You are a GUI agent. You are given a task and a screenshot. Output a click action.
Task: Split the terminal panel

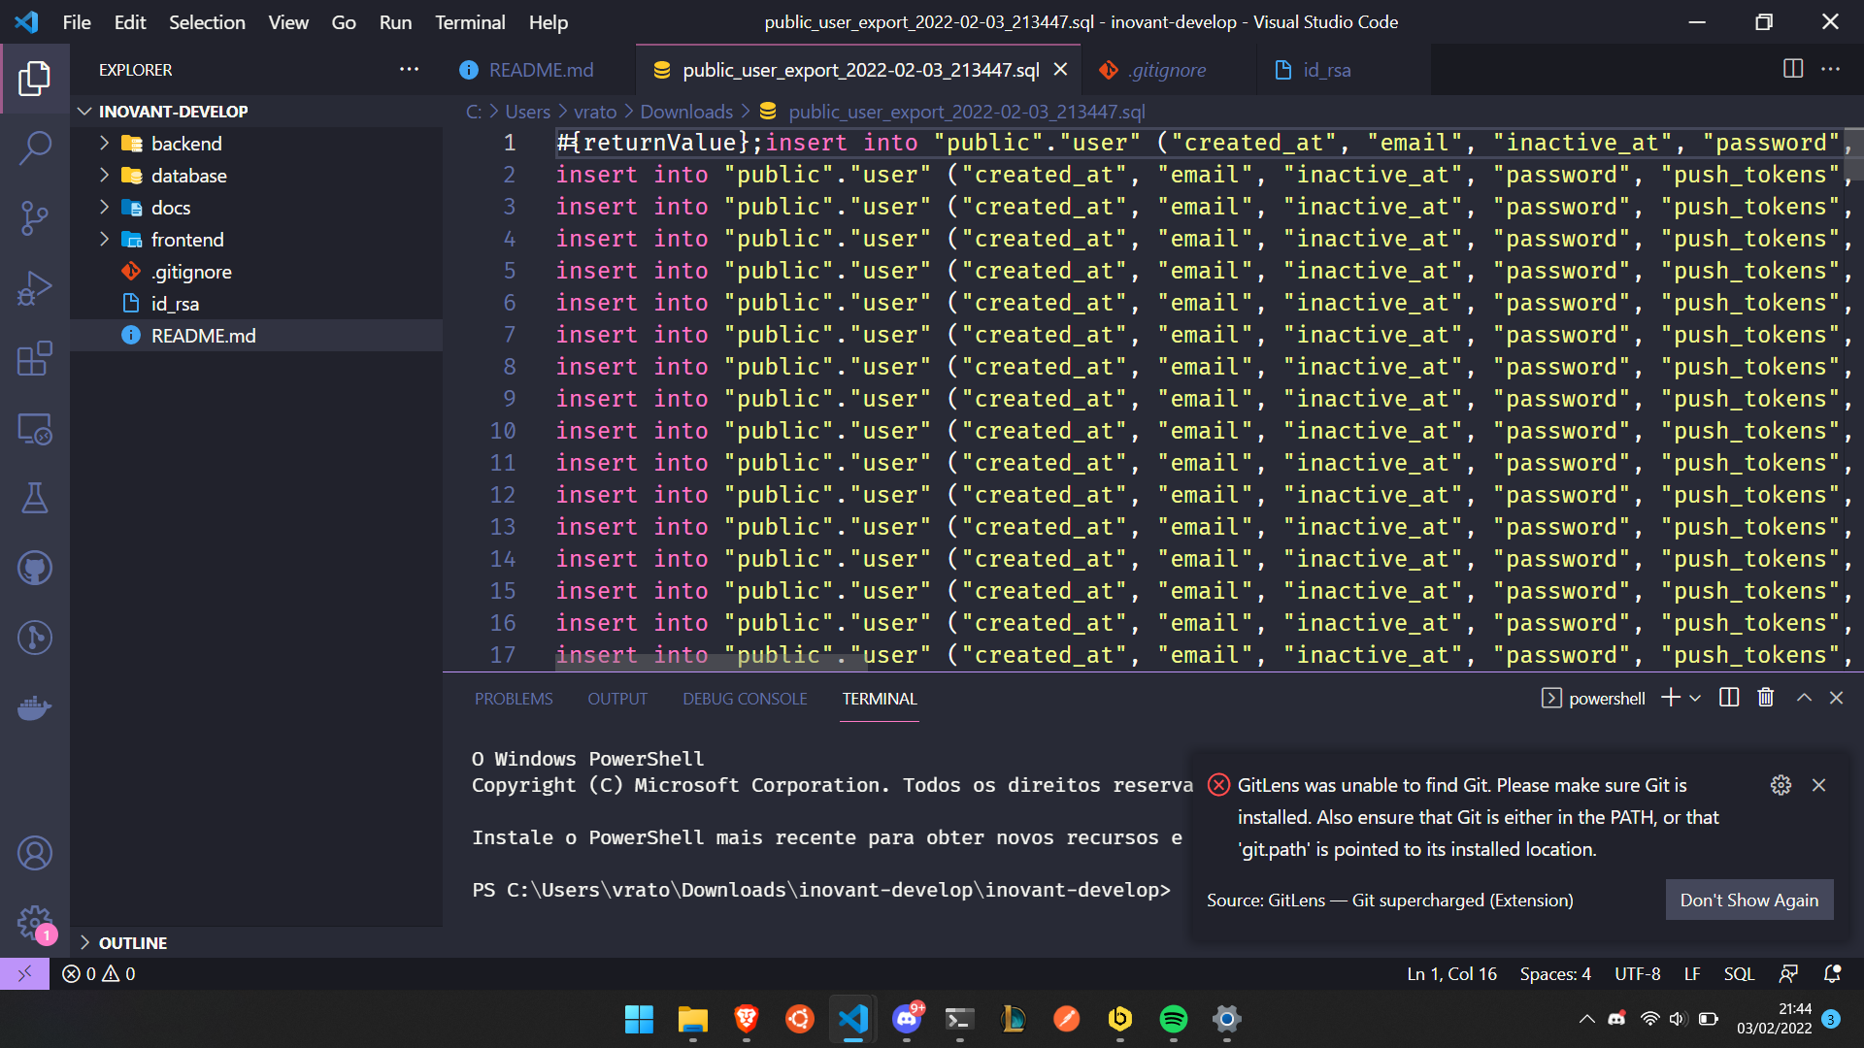(x=1729, y=698)
